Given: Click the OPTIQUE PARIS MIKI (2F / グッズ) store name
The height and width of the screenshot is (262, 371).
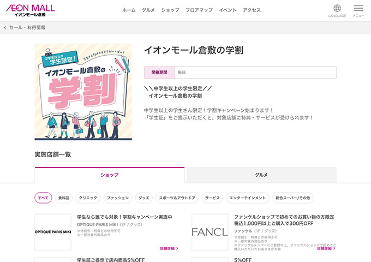Looking at the screenshot, I should (110, 224).
